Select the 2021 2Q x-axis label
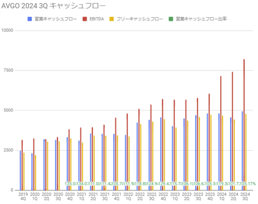 (93, 196)
